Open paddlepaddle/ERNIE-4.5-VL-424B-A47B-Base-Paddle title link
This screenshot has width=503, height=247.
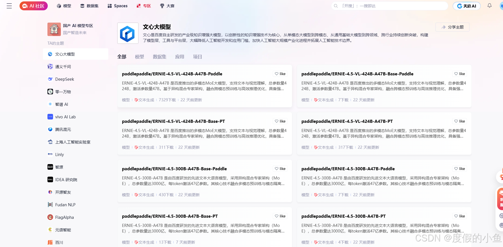click(x=357, y=74)
